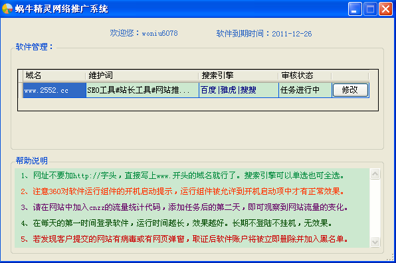Click the 域名 column header
This screenshot has width=396, height=263.
pyautogui.click(x=54, y=76)
